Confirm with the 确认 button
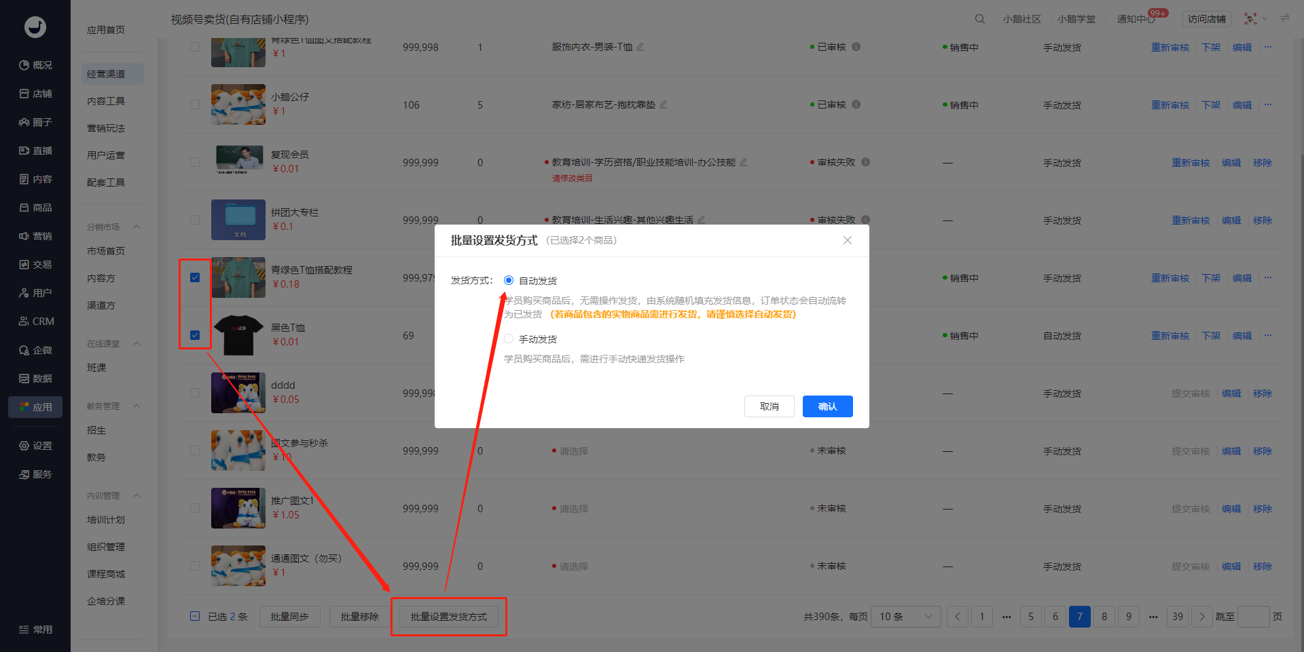Viewport: 1304px width, 652px height. tap(827, 406)
